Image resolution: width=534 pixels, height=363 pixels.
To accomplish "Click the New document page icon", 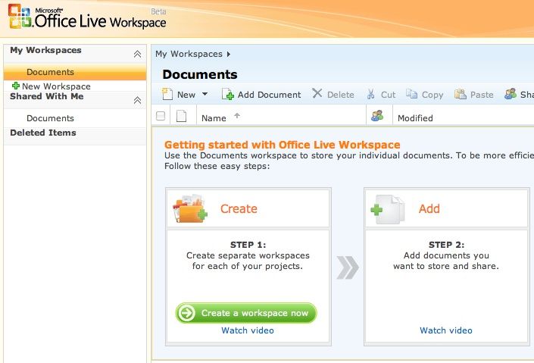I will pyautogui.click(x=167, y=94).
